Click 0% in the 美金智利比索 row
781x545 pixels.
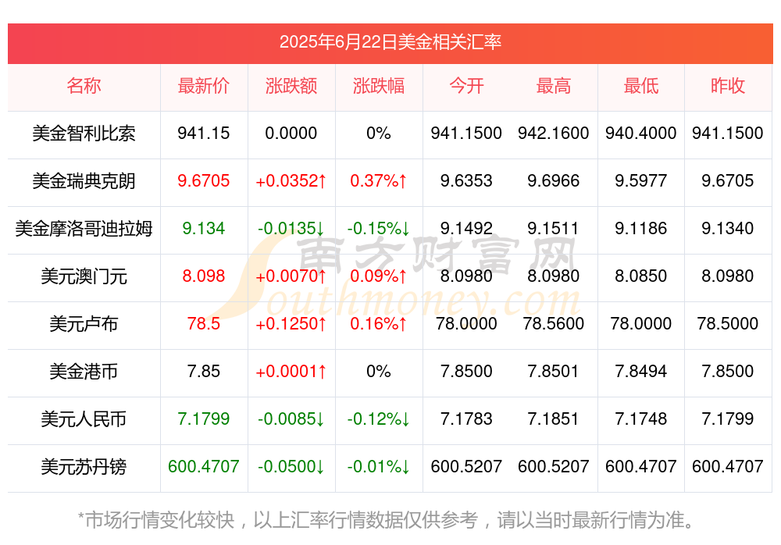point(379,134)
